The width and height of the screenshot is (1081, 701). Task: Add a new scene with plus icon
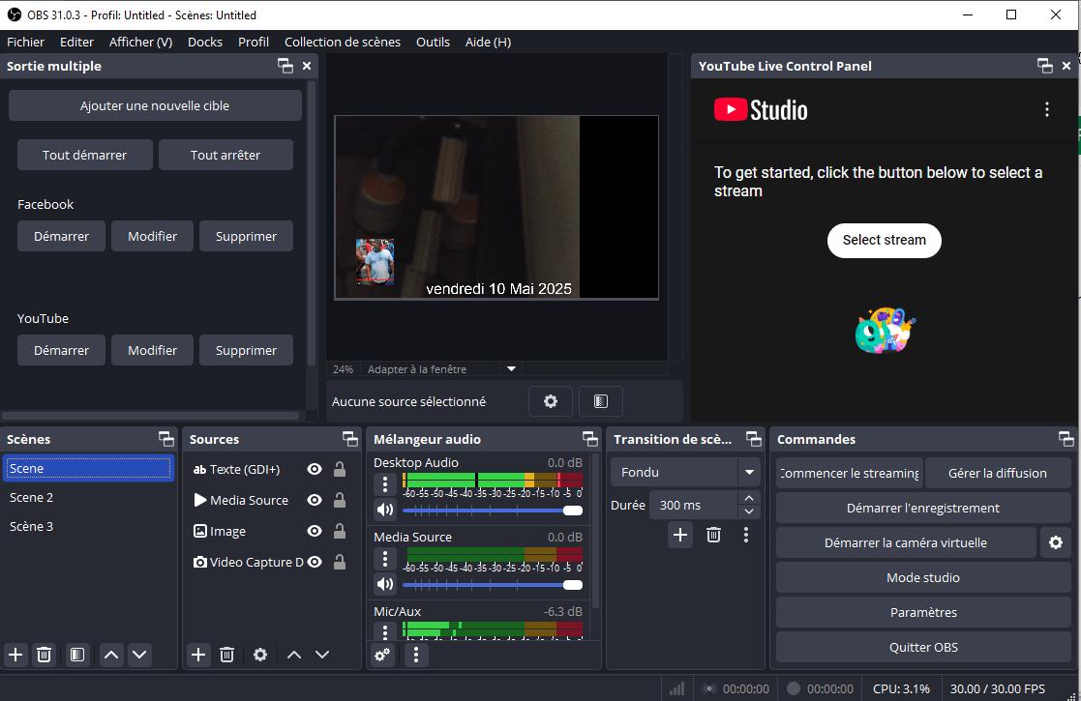[x=15, y=655]
